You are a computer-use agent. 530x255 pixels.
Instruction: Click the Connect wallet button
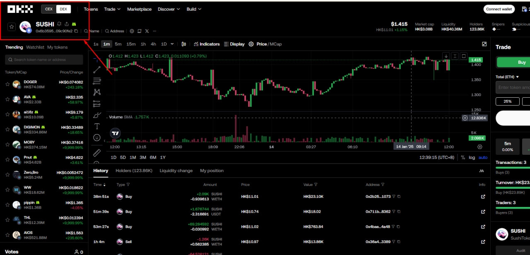499,9
